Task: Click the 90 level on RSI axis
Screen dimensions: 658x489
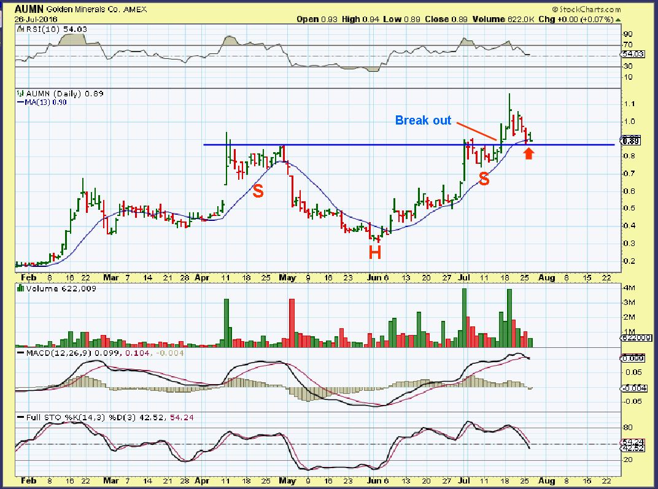Action: point(628,34)
